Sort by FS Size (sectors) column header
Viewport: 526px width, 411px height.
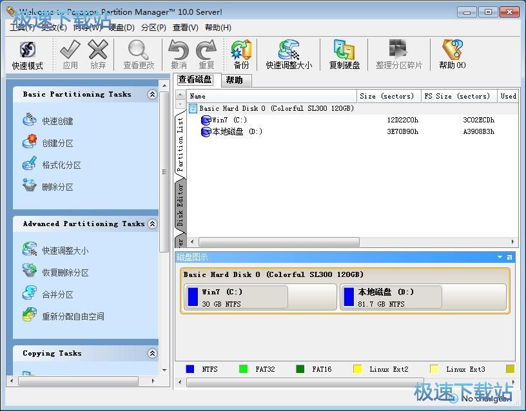[459, 96]
